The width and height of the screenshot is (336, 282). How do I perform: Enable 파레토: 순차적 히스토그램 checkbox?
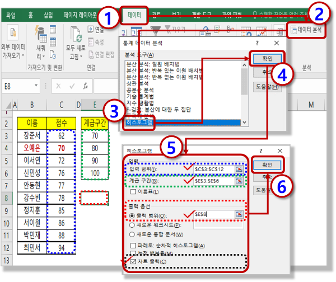tap(133, 246)
